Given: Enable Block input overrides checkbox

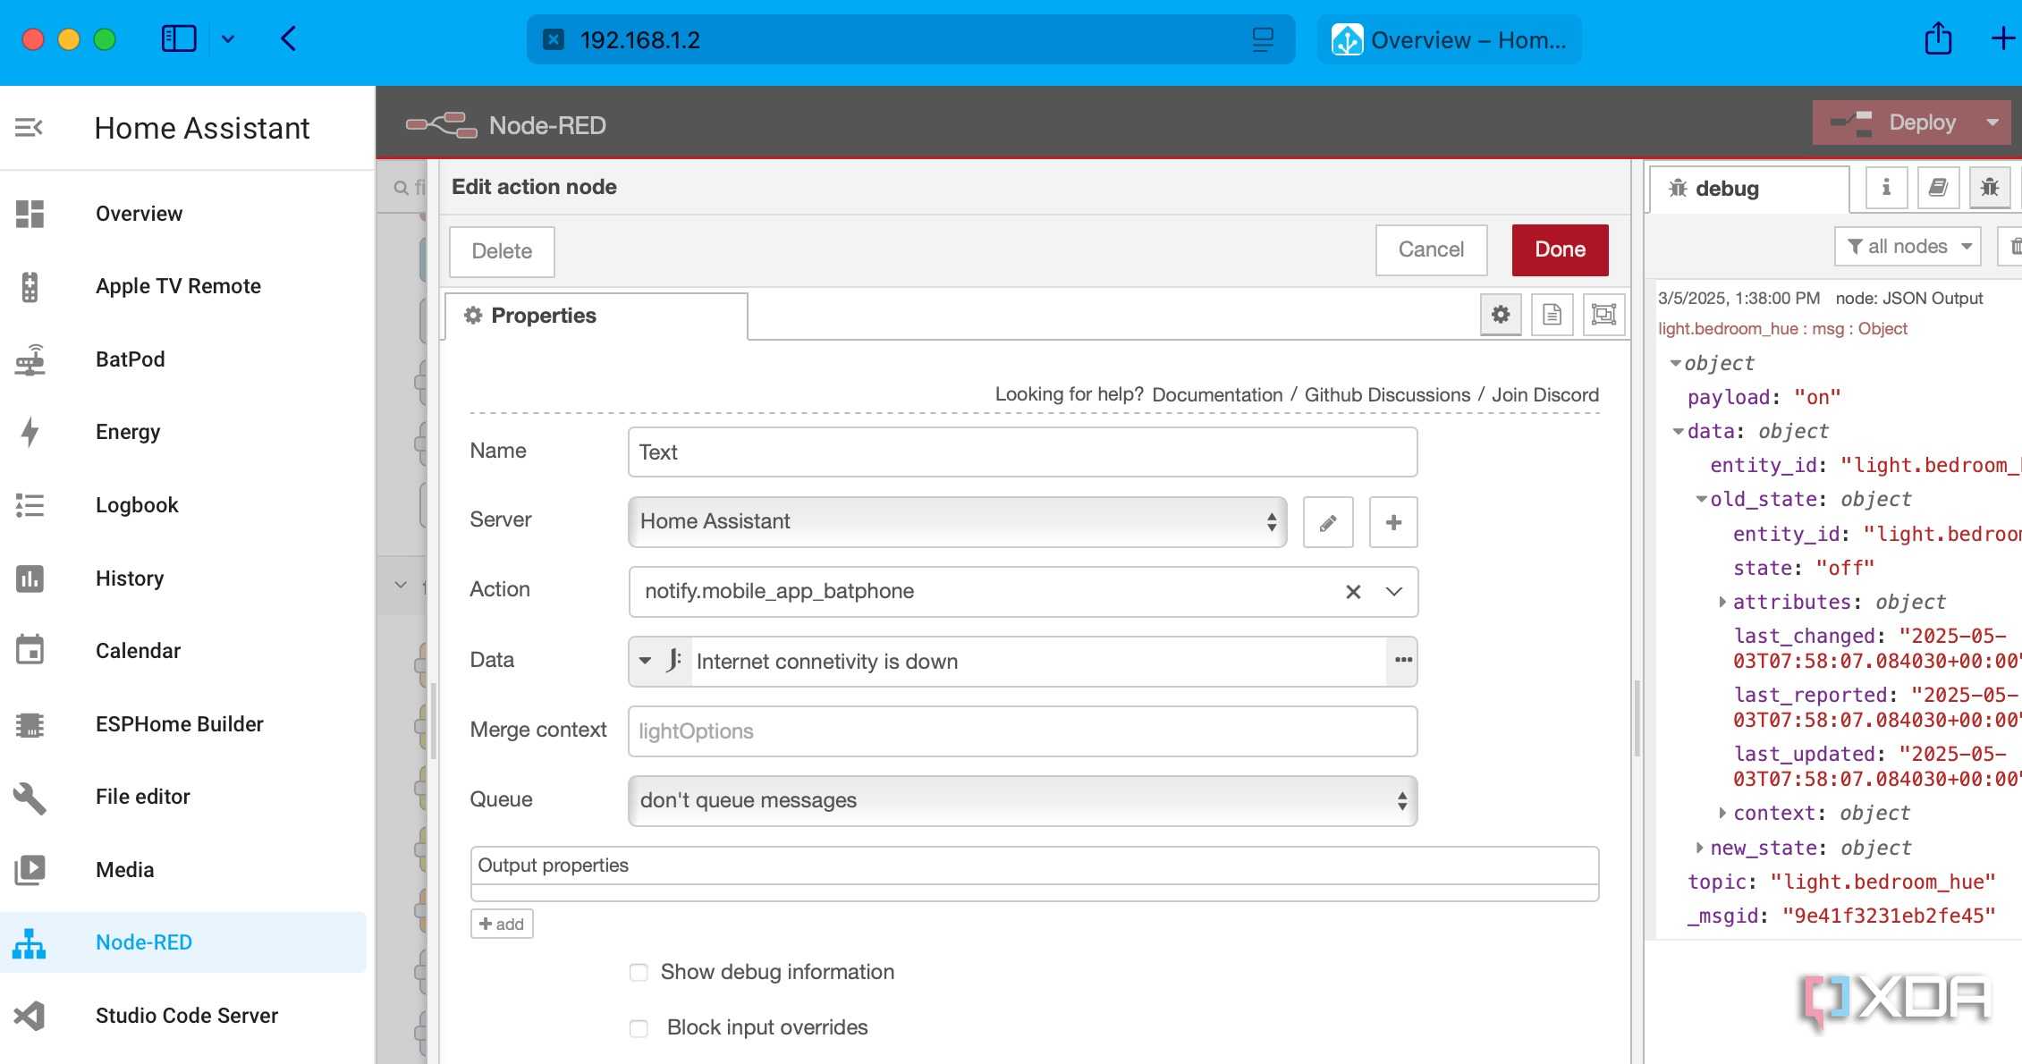Looking at the screenshot, I should coord(639,1028).
